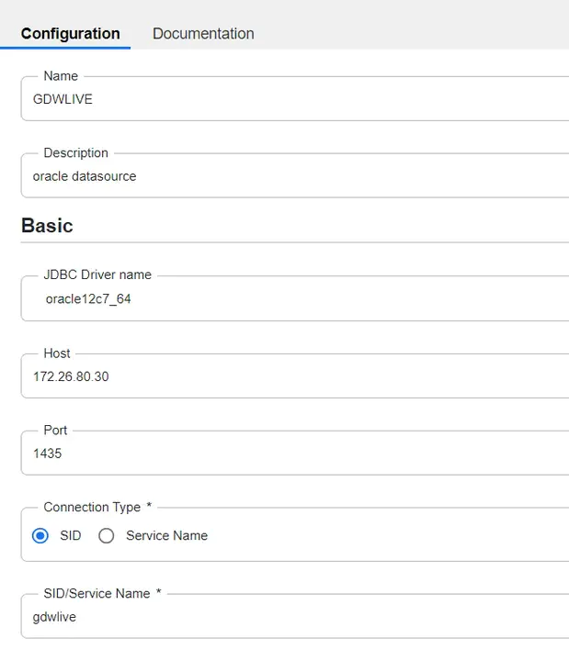Image resolution: width=569 pixels, height=661 pixels.
Task: Click the 'Basic' section heading
Action: point(47,226)
